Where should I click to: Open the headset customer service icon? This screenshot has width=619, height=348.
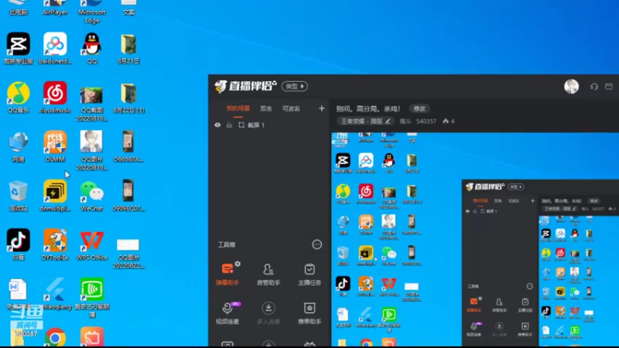point(594,87)
